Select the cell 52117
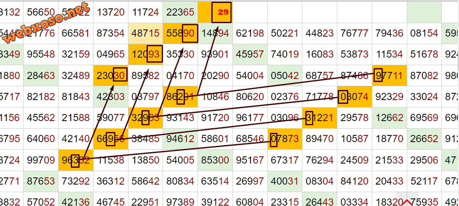Image resolution: width=459 pixels, height=206 pixels. pyautogui.click(x=424, y=182)
